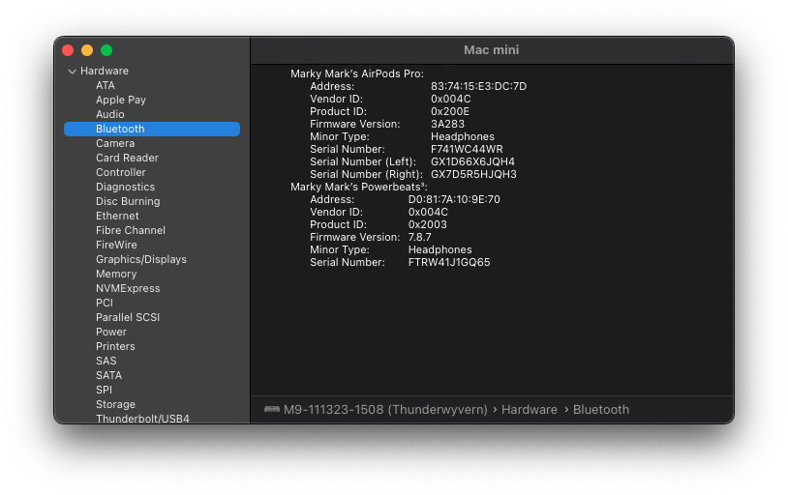Select Storage in the sidebar
The height and width of the screenshot is (495, 788).
[115, 404]
